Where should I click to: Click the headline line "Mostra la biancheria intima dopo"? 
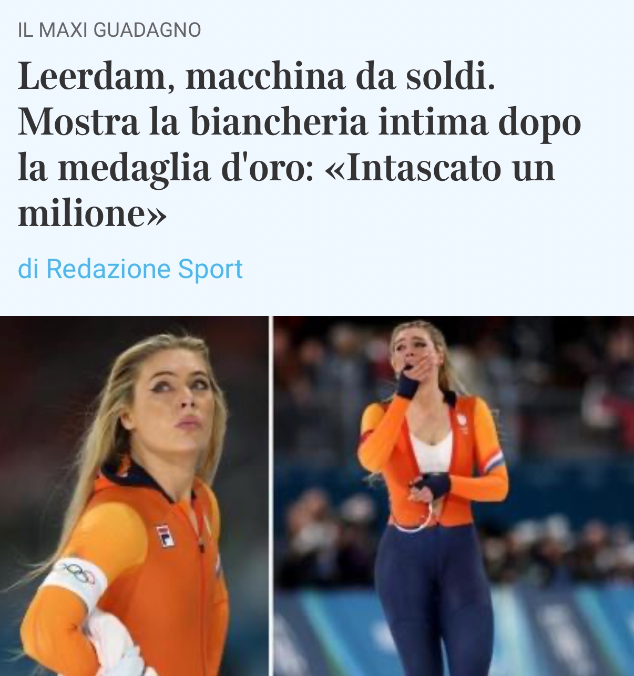tap(300, 122)
